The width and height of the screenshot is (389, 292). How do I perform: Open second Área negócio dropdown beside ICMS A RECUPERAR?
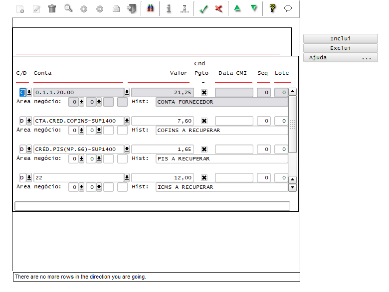coord(99,187)
